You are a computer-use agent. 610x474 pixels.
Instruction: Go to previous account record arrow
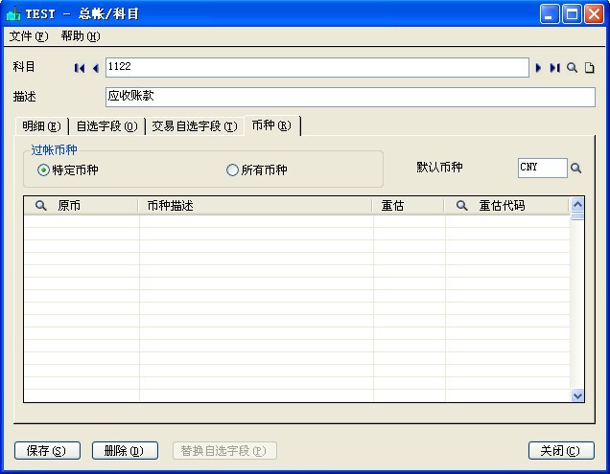click(95, 68)
